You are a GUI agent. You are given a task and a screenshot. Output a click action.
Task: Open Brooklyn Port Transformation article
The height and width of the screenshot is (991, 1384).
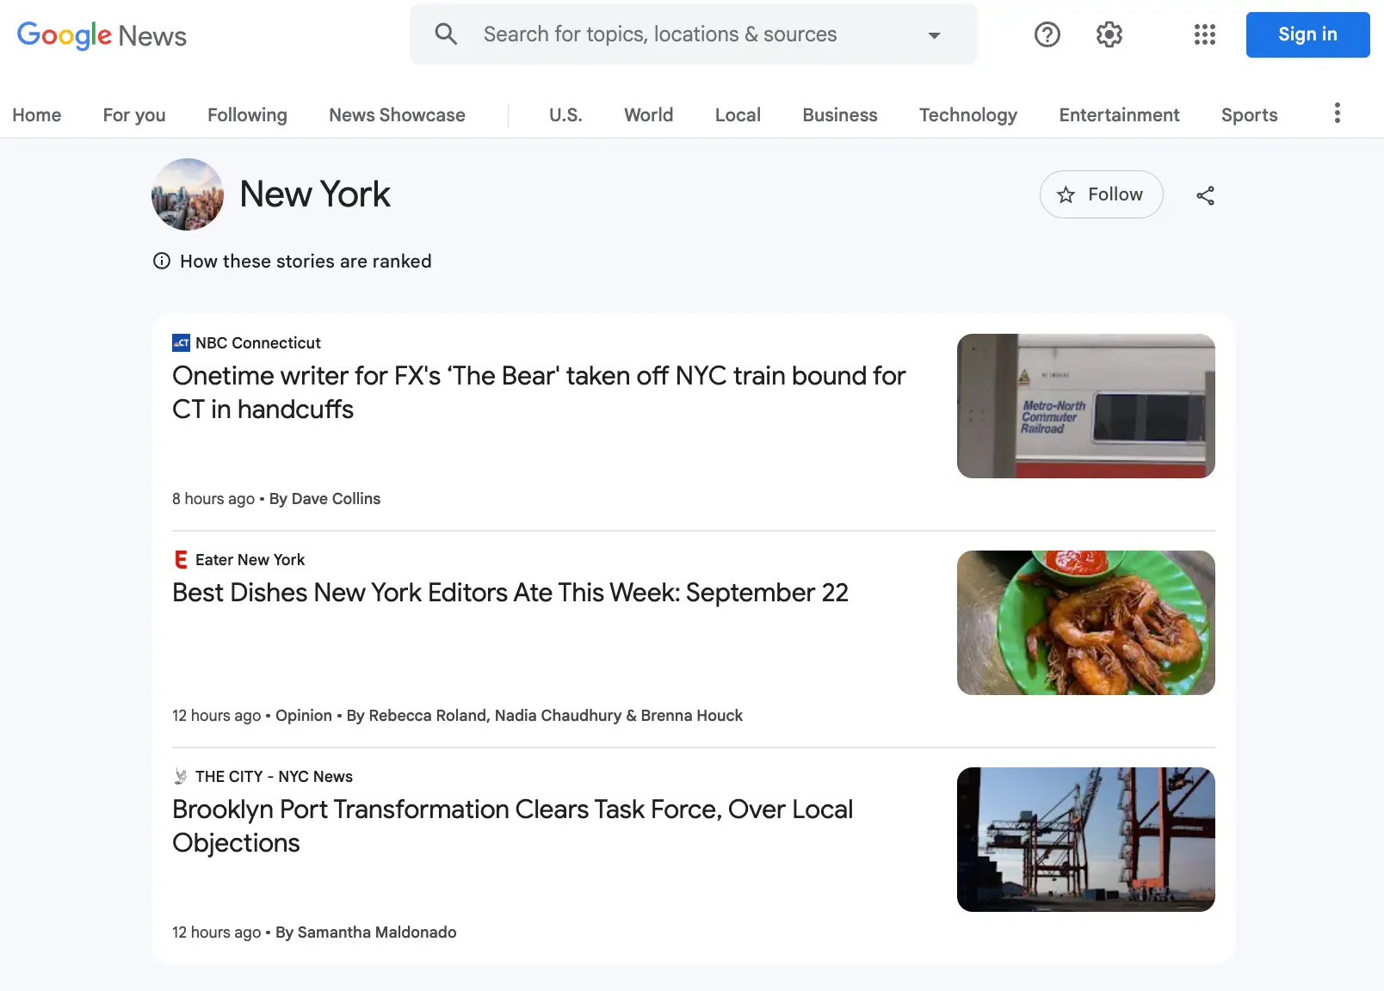click(513, 826)
